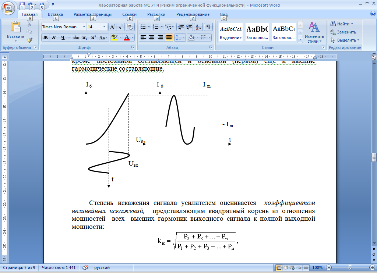Open font size 14 dropdown
Viewport: 377px width, 273px height.
(x=104, y=27)
